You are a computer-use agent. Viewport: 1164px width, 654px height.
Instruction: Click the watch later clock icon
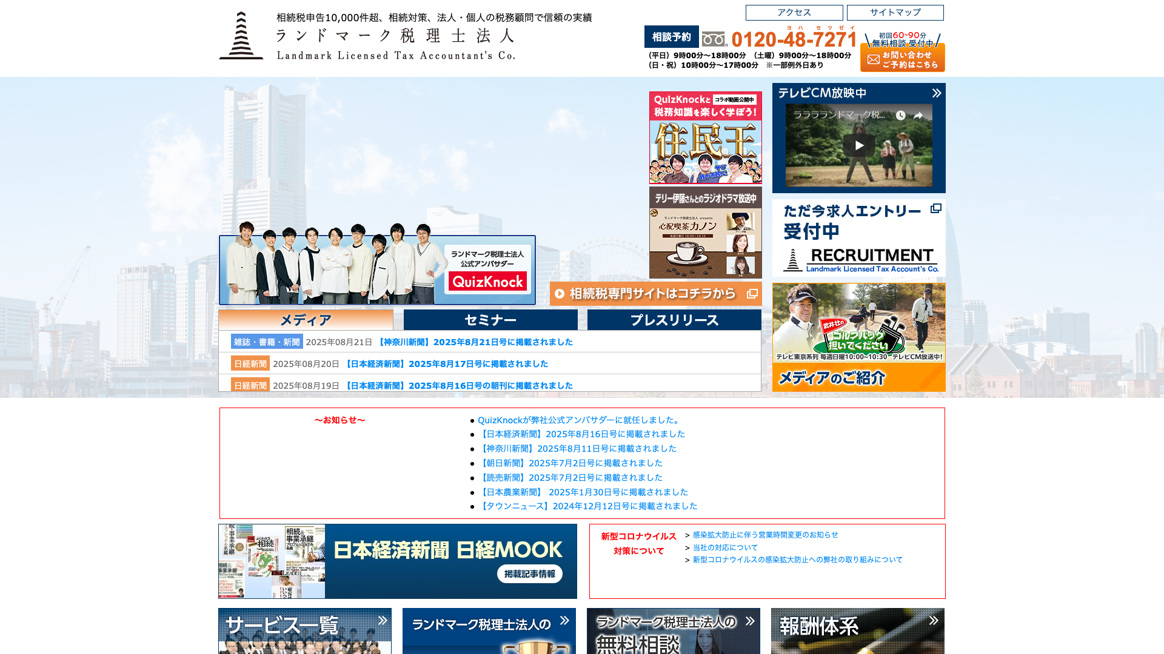[901, 115]
